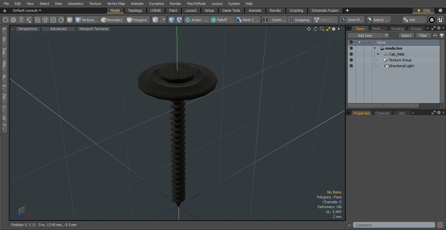Click the gray cube icon in toolbar
This screenshot has height=230, width=446.
tap(70, 20)
